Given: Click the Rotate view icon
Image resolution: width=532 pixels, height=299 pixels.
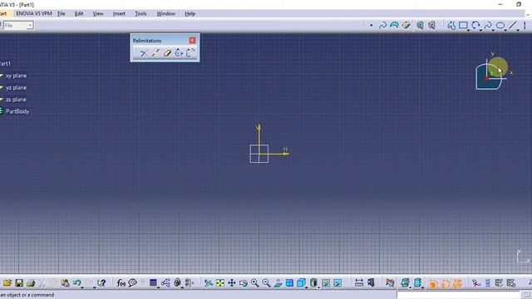Looking at the screenshot, I should click(244, 282).
